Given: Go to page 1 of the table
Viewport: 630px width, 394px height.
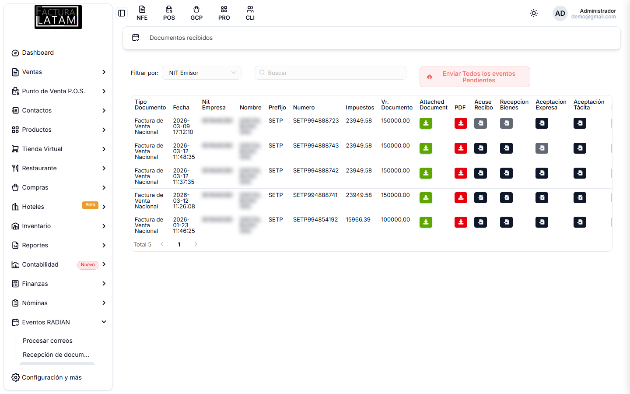Looking at the screenshot, I should (179, 244).
